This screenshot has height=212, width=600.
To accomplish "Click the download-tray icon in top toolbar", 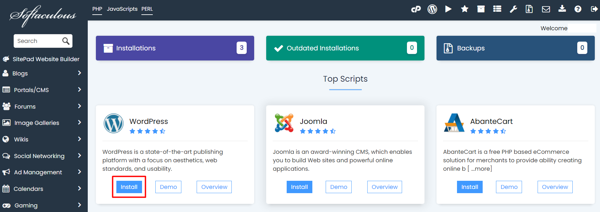I will pos(562,9).
